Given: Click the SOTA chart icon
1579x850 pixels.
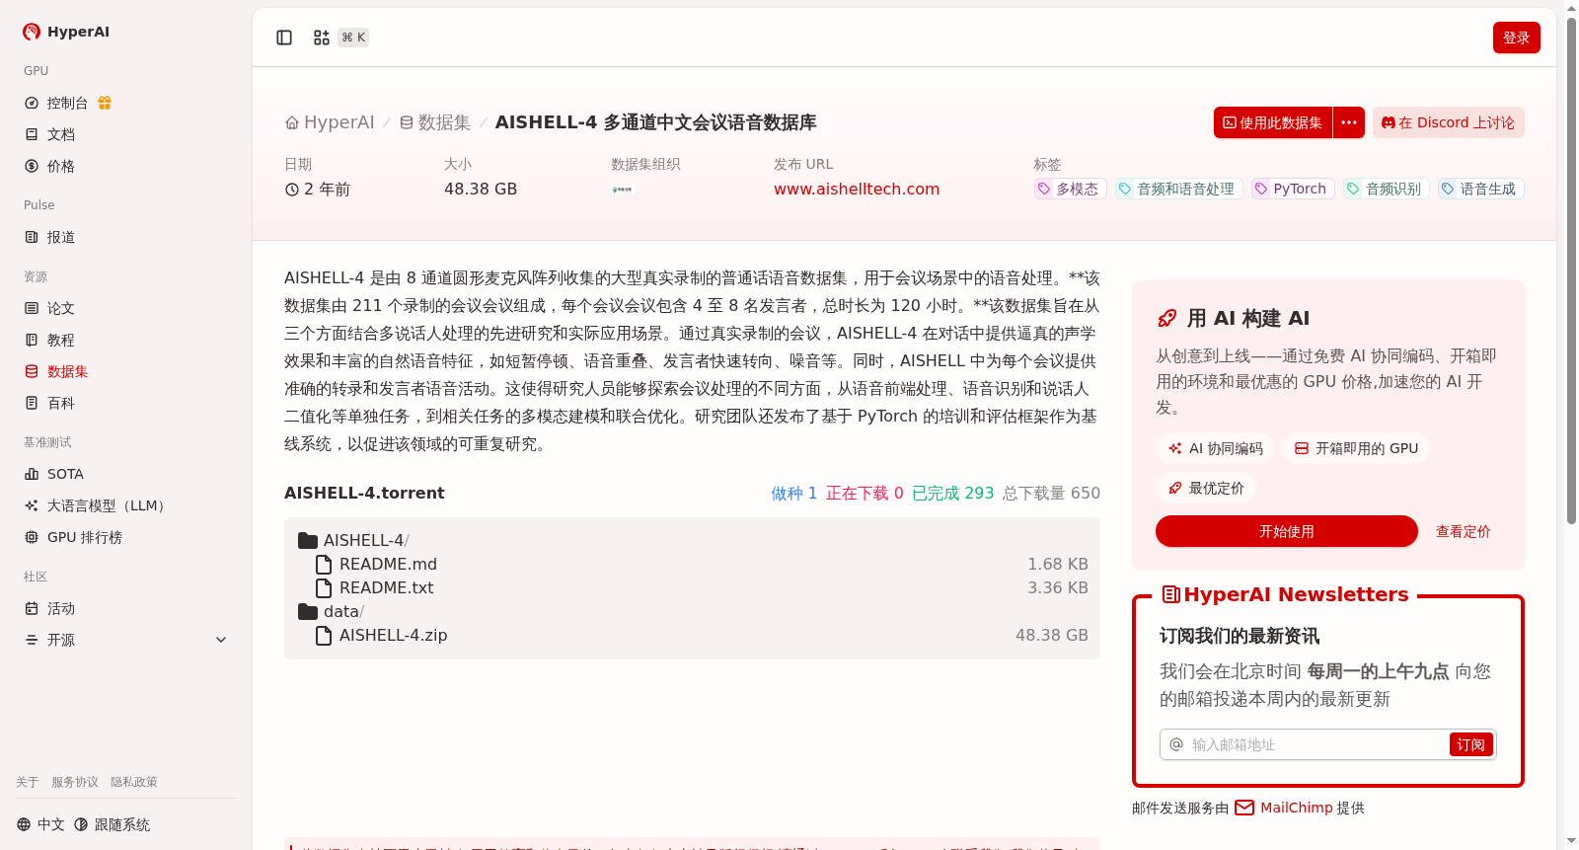Looking at the screenshot, I should [32, 474].
